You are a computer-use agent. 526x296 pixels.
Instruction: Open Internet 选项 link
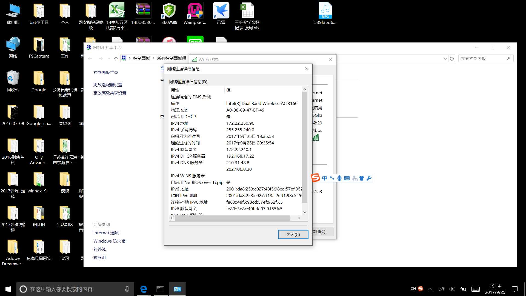pos(106,233)
